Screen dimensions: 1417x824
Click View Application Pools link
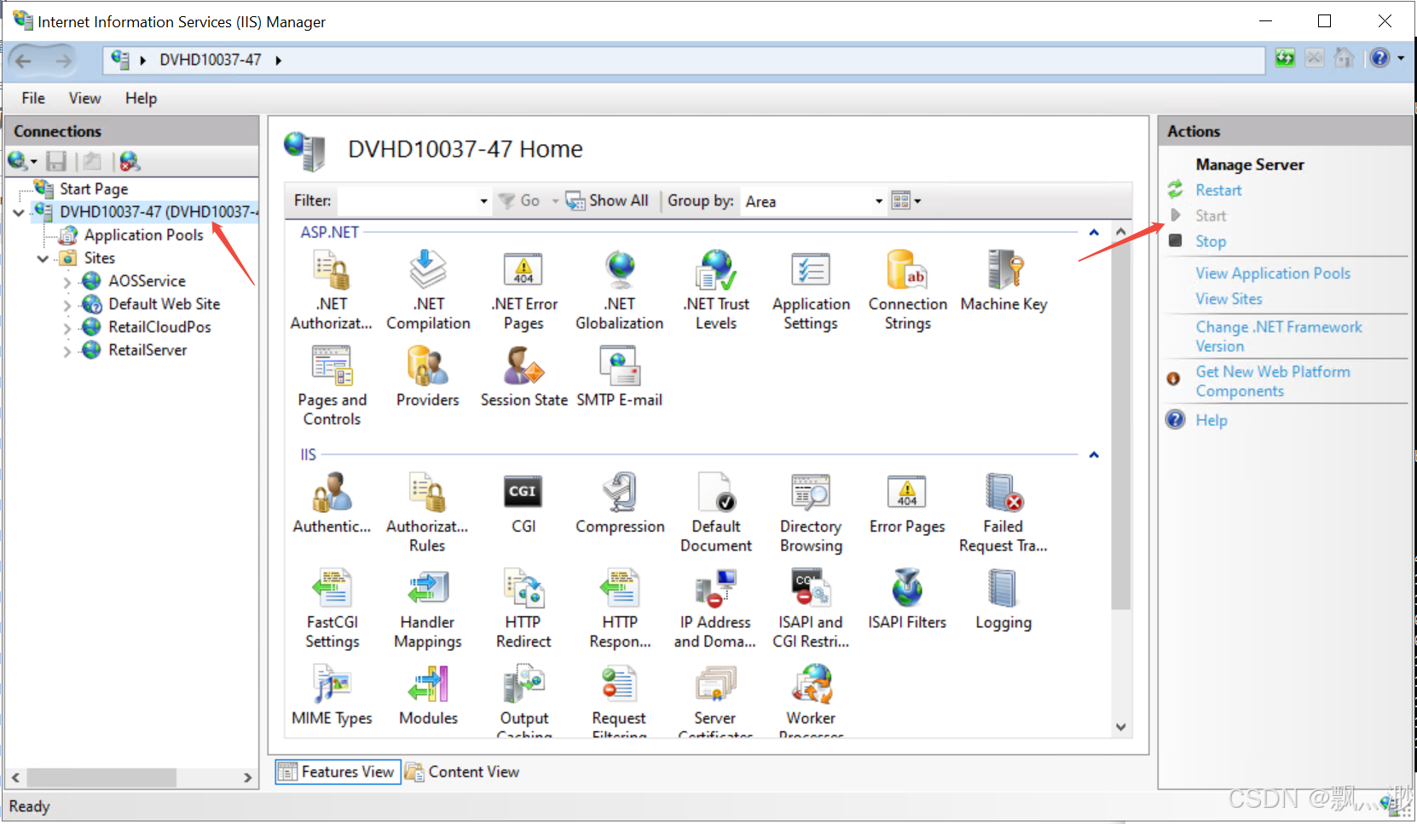tap(1273, 274)
